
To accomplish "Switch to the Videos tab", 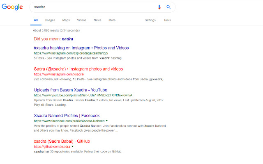I will click(82, 20).
